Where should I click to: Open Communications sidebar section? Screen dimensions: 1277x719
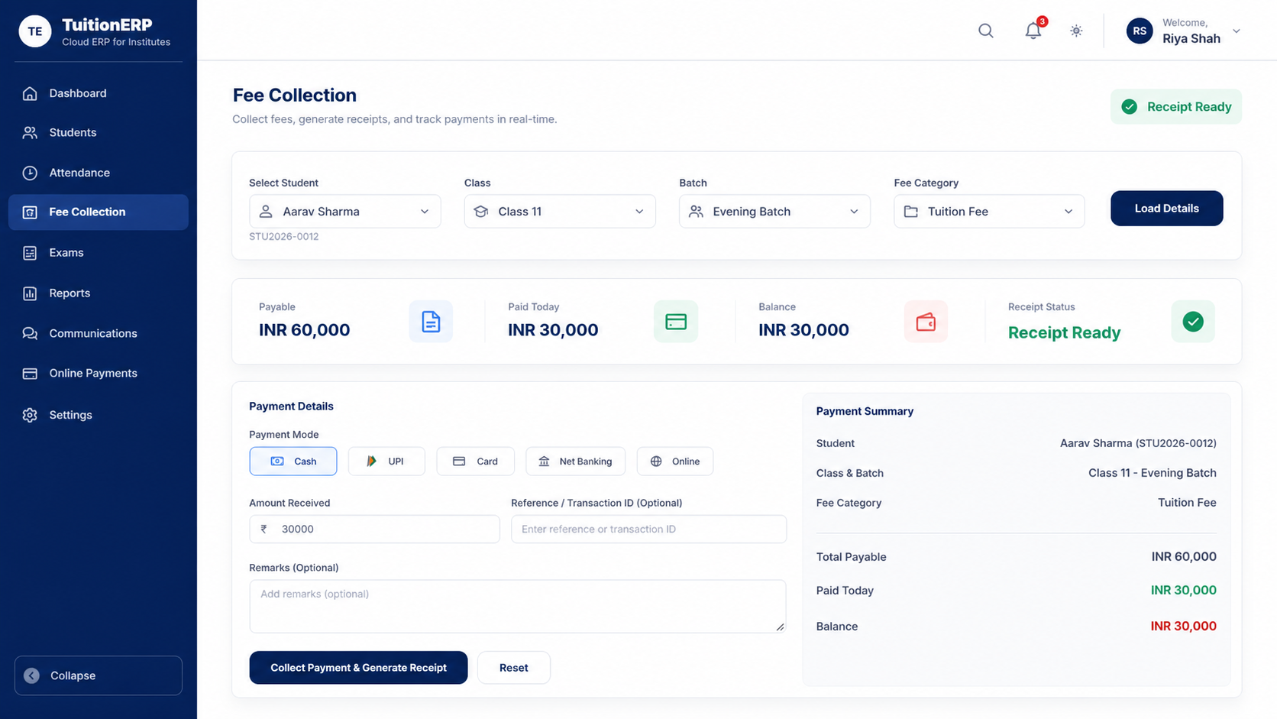tap(99, 333)
